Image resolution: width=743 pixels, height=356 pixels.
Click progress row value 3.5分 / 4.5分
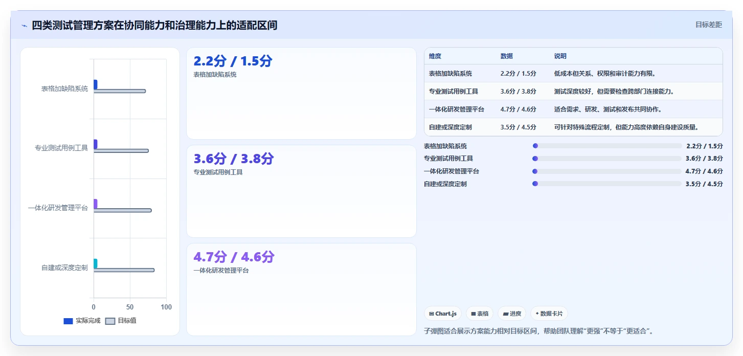(x=704, y=184)
